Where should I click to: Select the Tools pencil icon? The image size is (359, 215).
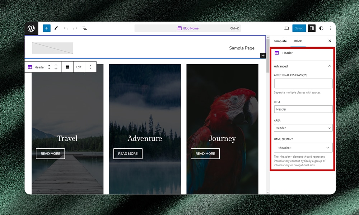click(56, 28)
